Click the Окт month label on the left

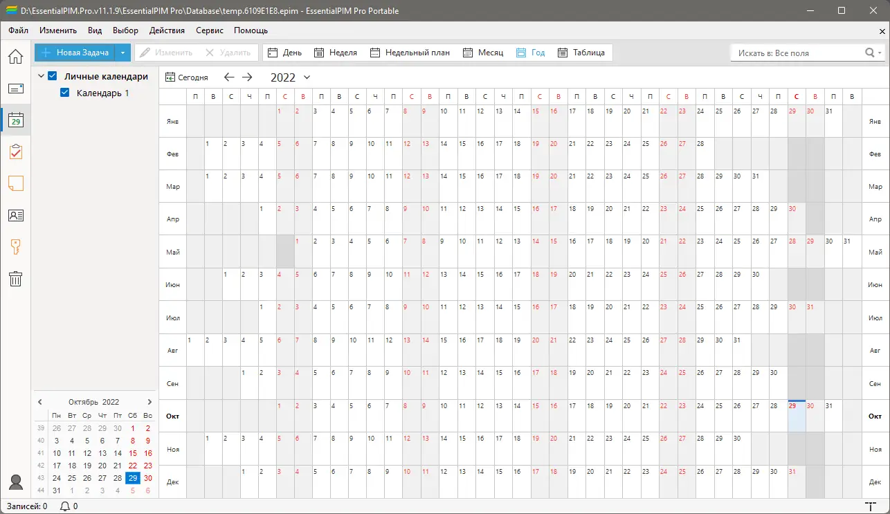[173, 416]
